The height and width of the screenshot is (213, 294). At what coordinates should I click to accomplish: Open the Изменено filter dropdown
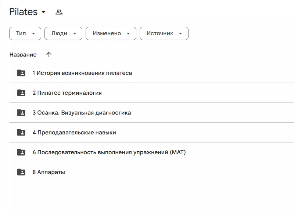tap(111, 33)
